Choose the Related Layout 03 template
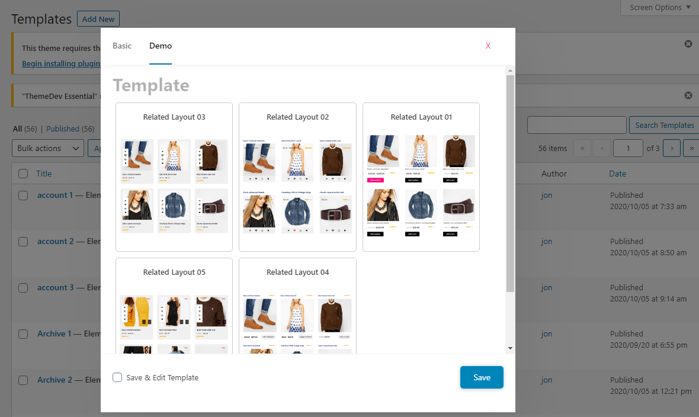This screenshot has width=699, height=417. coord(174,177)
